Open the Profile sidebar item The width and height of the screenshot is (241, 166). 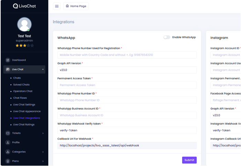(x=15, y=142)
